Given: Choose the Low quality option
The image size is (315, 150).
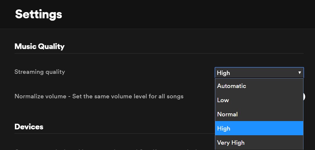Looking at the screenshot, I should pos(223,100).
